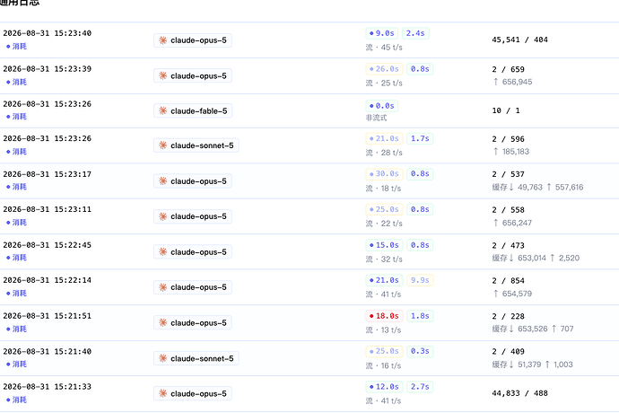The height and width of the screenshot is (413, 619).
Task: Select timestamp 2026-08-31 15:23:40
Action: (48, 33)
